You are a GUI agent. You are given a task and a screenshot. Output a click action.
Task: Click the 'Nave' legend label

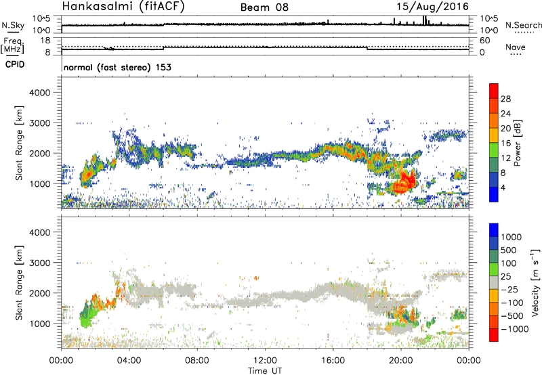(x=516, y=47)
